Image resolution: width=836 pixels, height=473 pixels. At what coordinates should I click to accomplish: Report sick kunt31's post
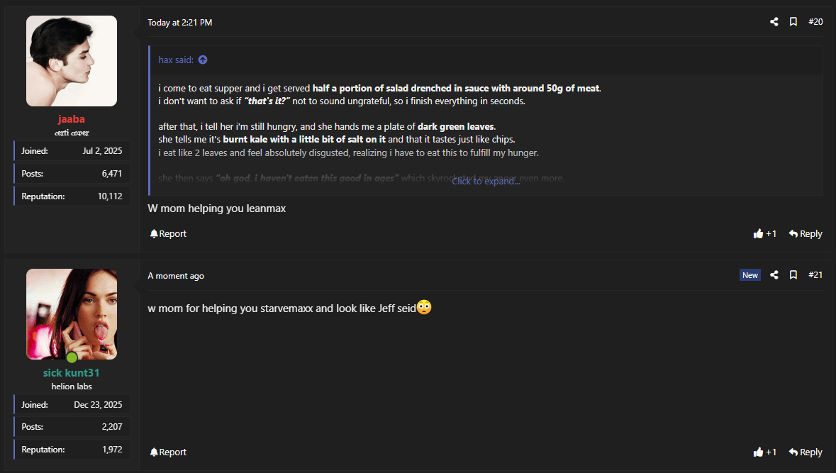(x=168, y=452)
